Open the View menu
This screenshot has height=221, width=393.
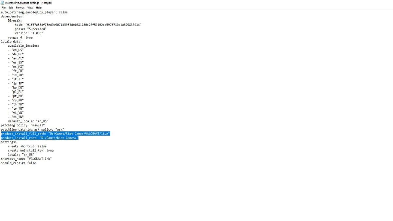coord(30,8)
